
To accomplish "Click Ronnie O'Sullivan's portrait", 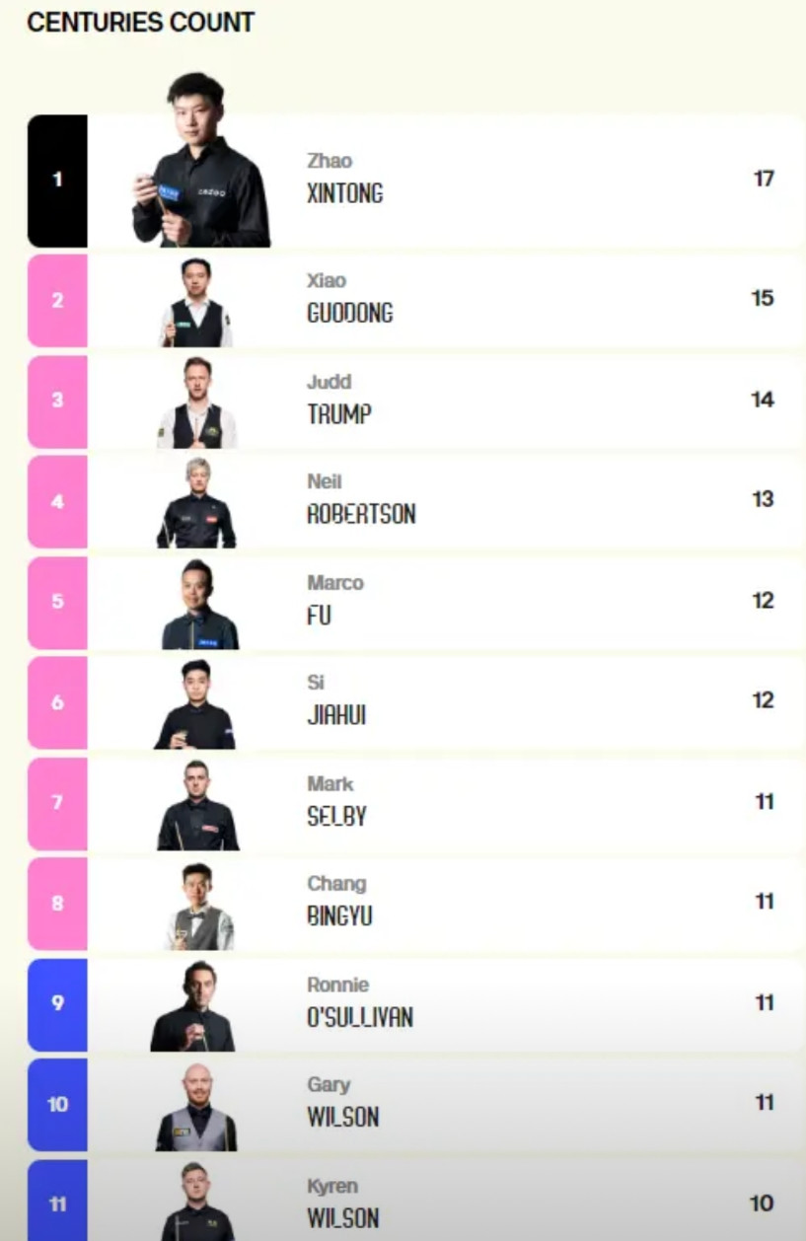I will [193, 1005].
